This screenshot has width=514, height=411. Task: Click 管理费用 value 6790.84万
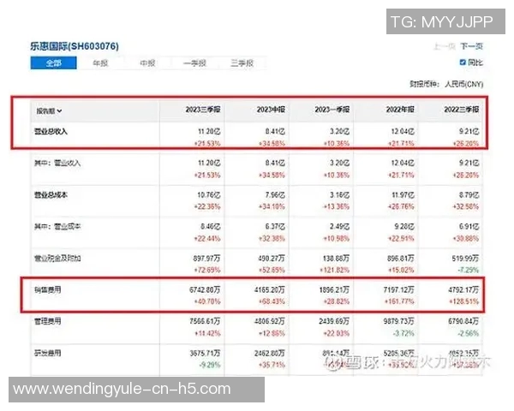(x=463, y=321)
